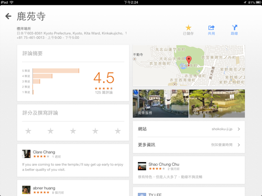262x196 pixels.
Task: Open 更多資訊 row
Action: click(x=189, y=145)
